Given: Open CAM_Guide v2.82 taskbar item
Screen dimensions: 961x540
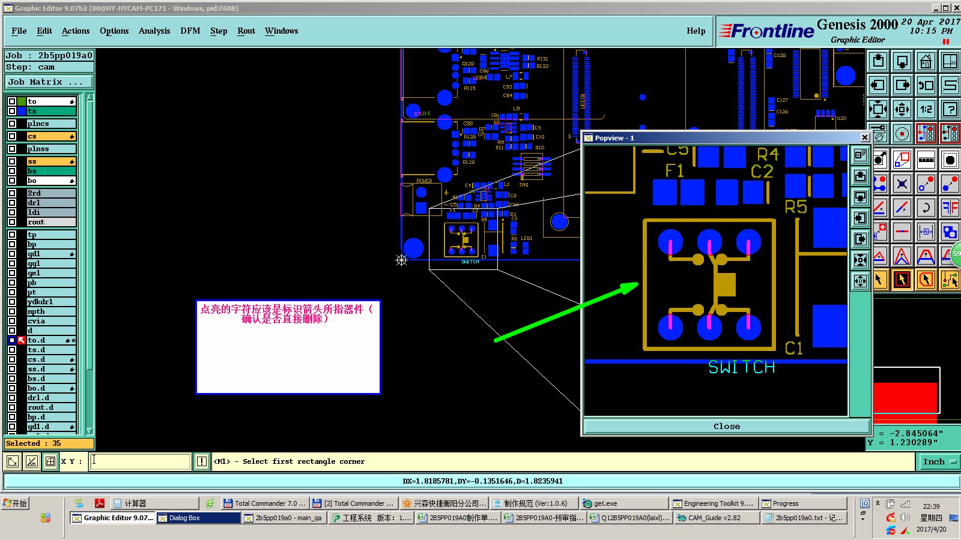Looking at the screenshot, I should (x=716, y=518).
